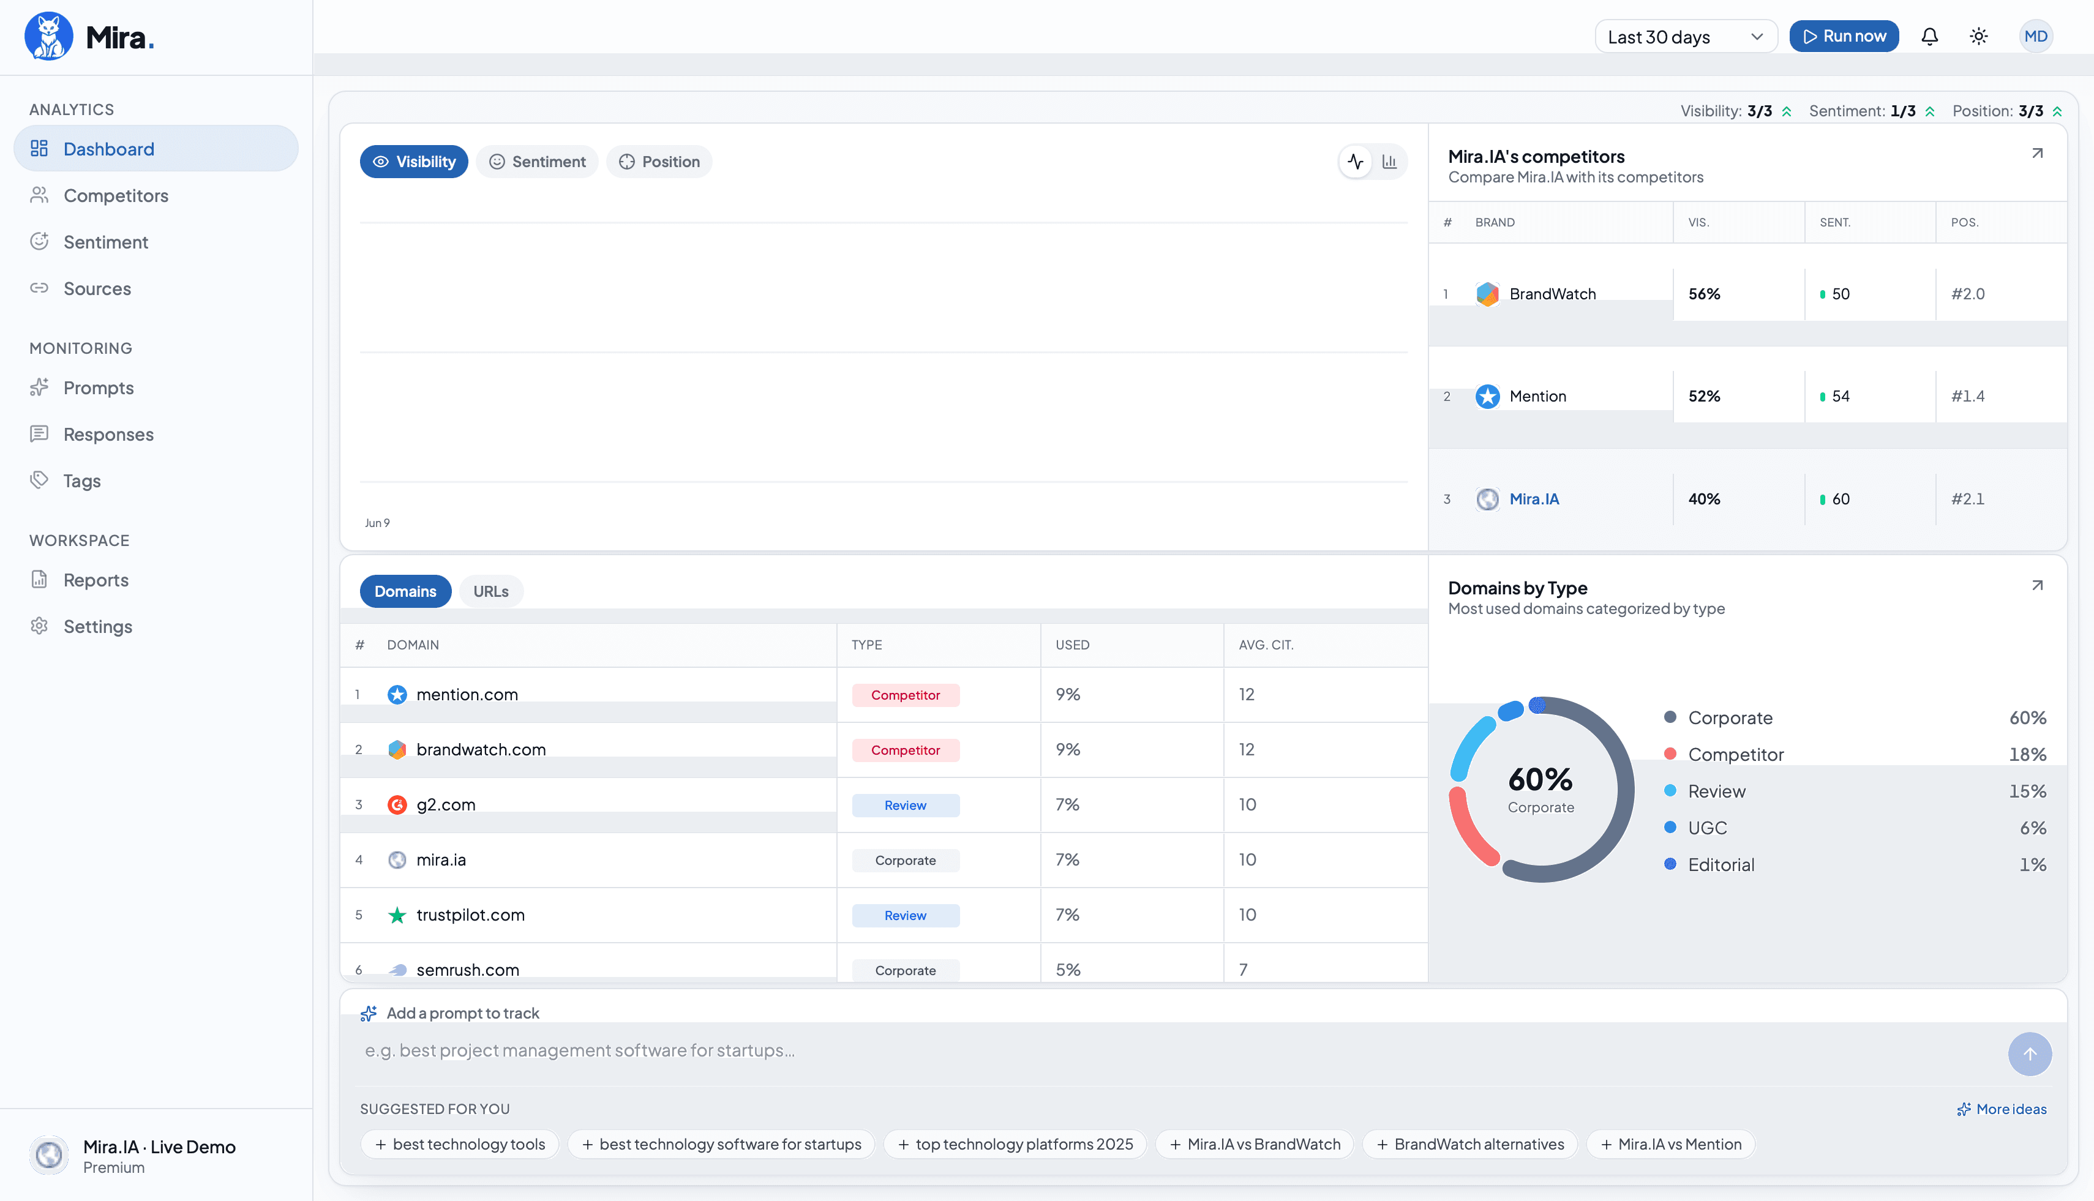Open notifications bell
Image resolution: width=2094 pixels, height=1201 pixels.
[1929, 36]
